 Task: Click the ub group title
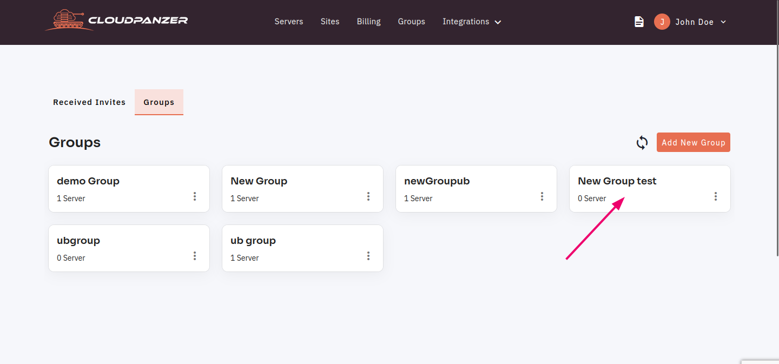(253, 241)
